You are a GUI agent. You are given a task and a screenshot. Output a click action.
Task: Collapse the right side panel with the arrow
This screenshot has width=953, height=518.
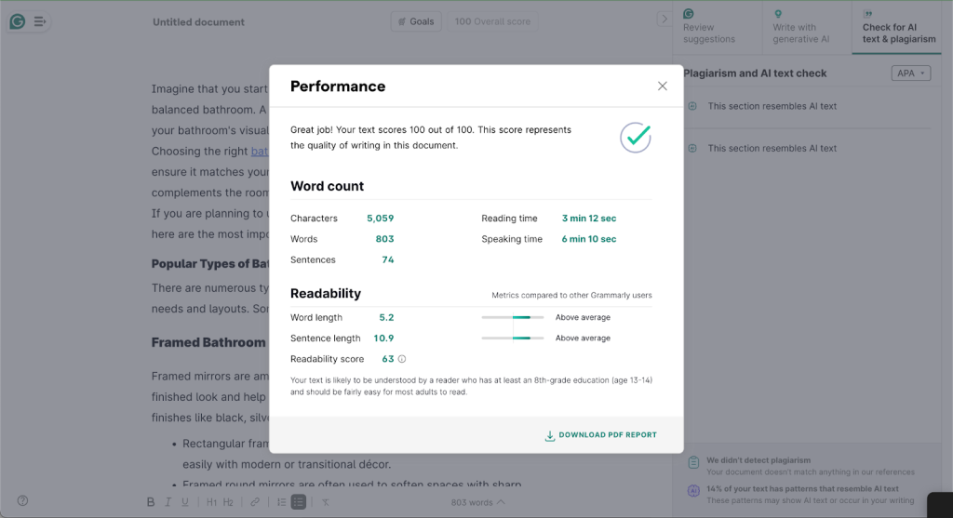click(x=663, y=20)
